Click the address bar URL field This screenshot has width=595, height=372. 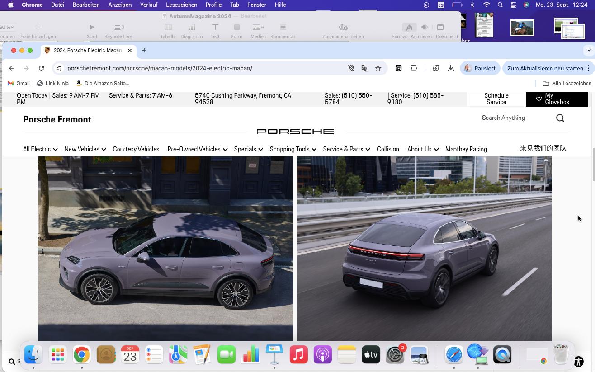click(203, 68)
